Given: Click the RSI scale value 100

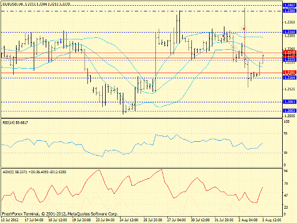Looking at the screenshot, I should point(287,121).
